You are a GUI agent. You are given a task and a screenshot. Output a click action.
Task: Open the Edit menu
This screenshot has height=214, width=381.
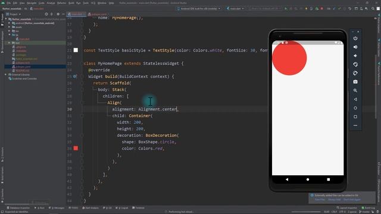click(15, 3)
